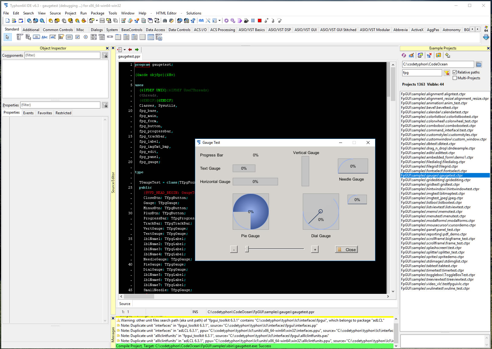The image size is (492, 349).
Task: Open the dropdown arrow next to new form icon
Action: (x=97, y=20)
